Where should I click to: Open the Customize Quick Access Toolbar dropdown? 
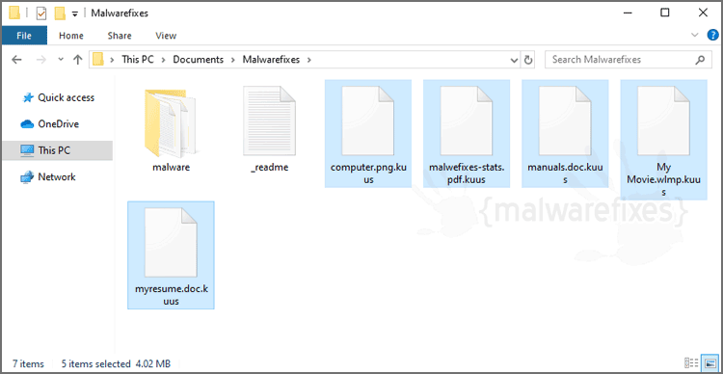(74, 13)
